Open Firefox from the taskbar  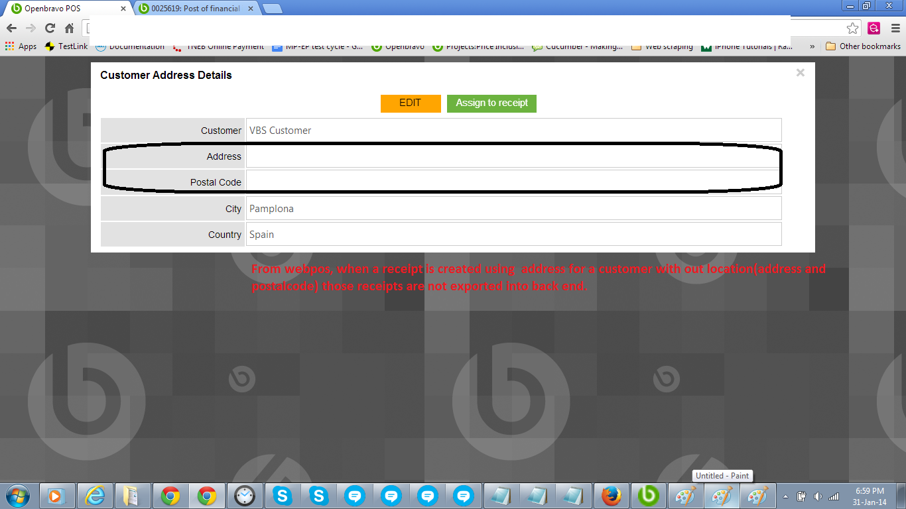pos(612,496)
